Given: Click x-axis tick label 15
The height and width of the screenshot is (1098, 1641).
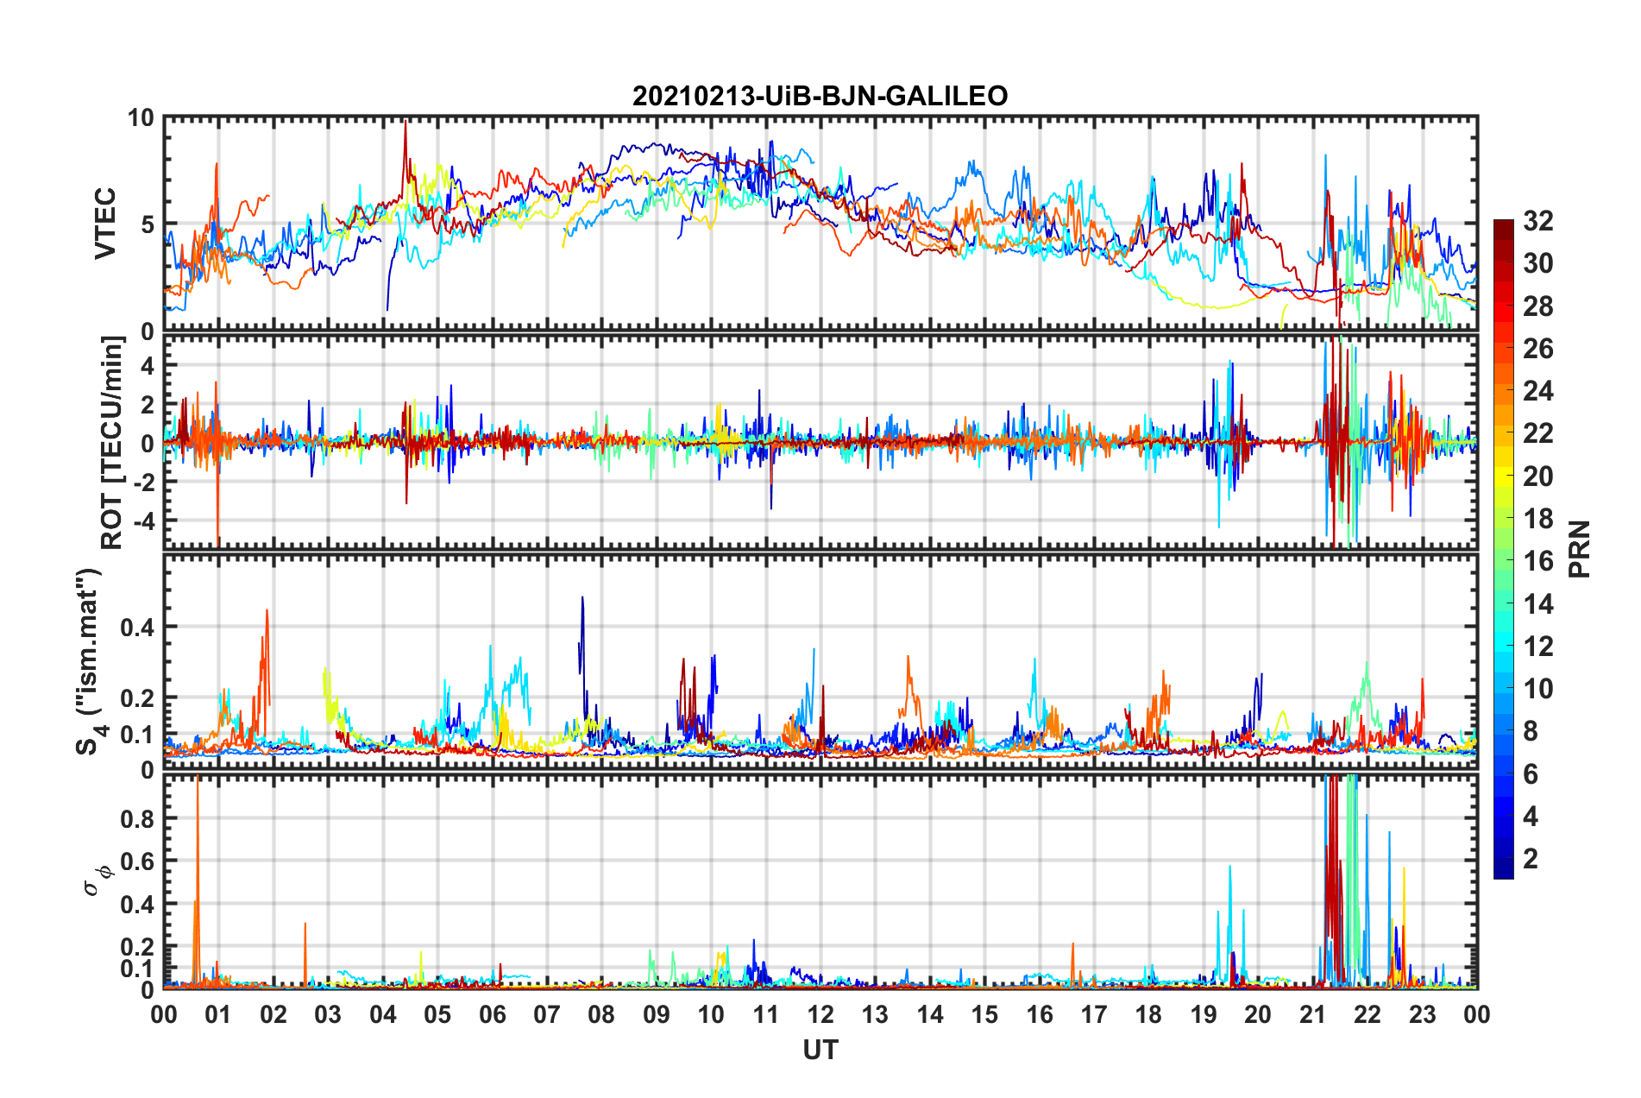Looking at the screenshot, I should (x=984, y=1014).
